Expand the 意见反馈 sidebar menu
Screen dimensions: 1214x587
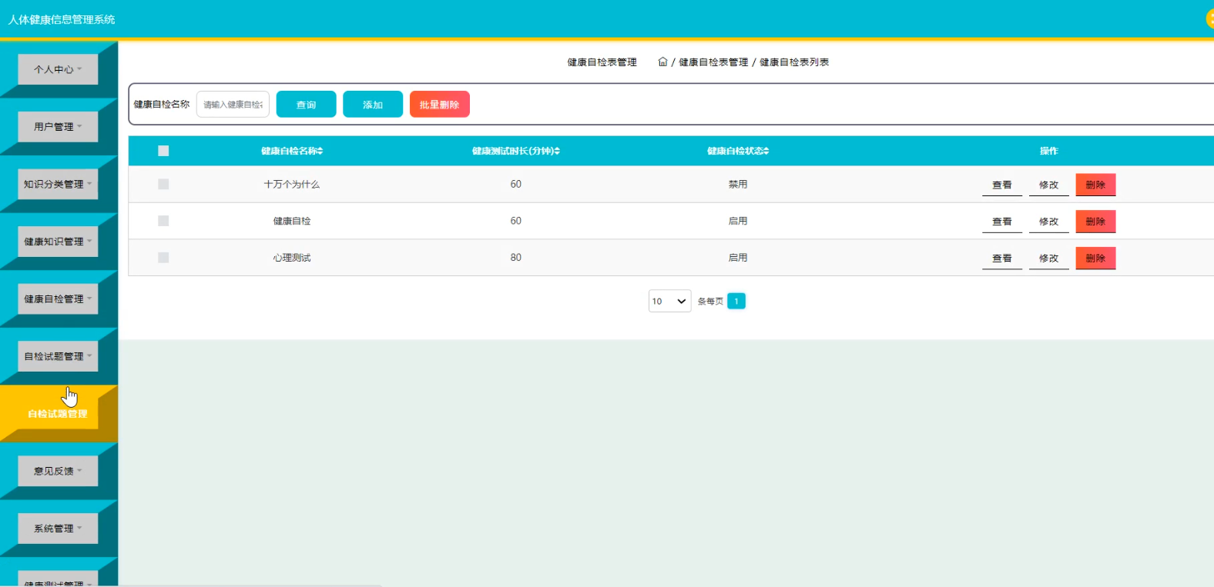coord(58,471)
